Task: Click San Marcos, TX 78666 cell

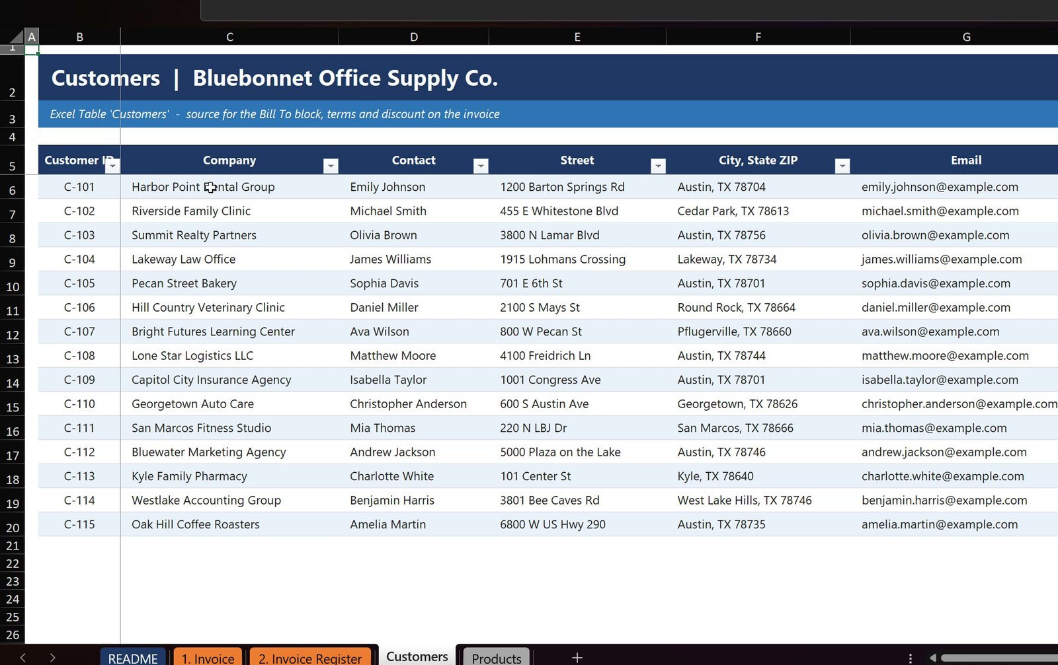Action: pyautogui.click(x=758, y=428)
